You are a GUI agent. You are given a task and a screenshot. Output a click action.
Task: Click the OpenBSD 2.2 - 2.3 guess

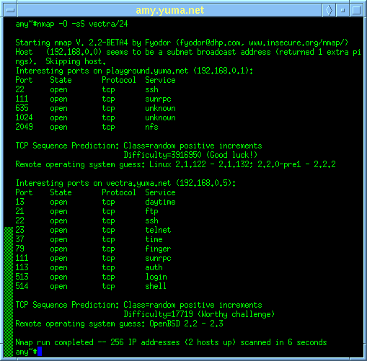(186, 324)
